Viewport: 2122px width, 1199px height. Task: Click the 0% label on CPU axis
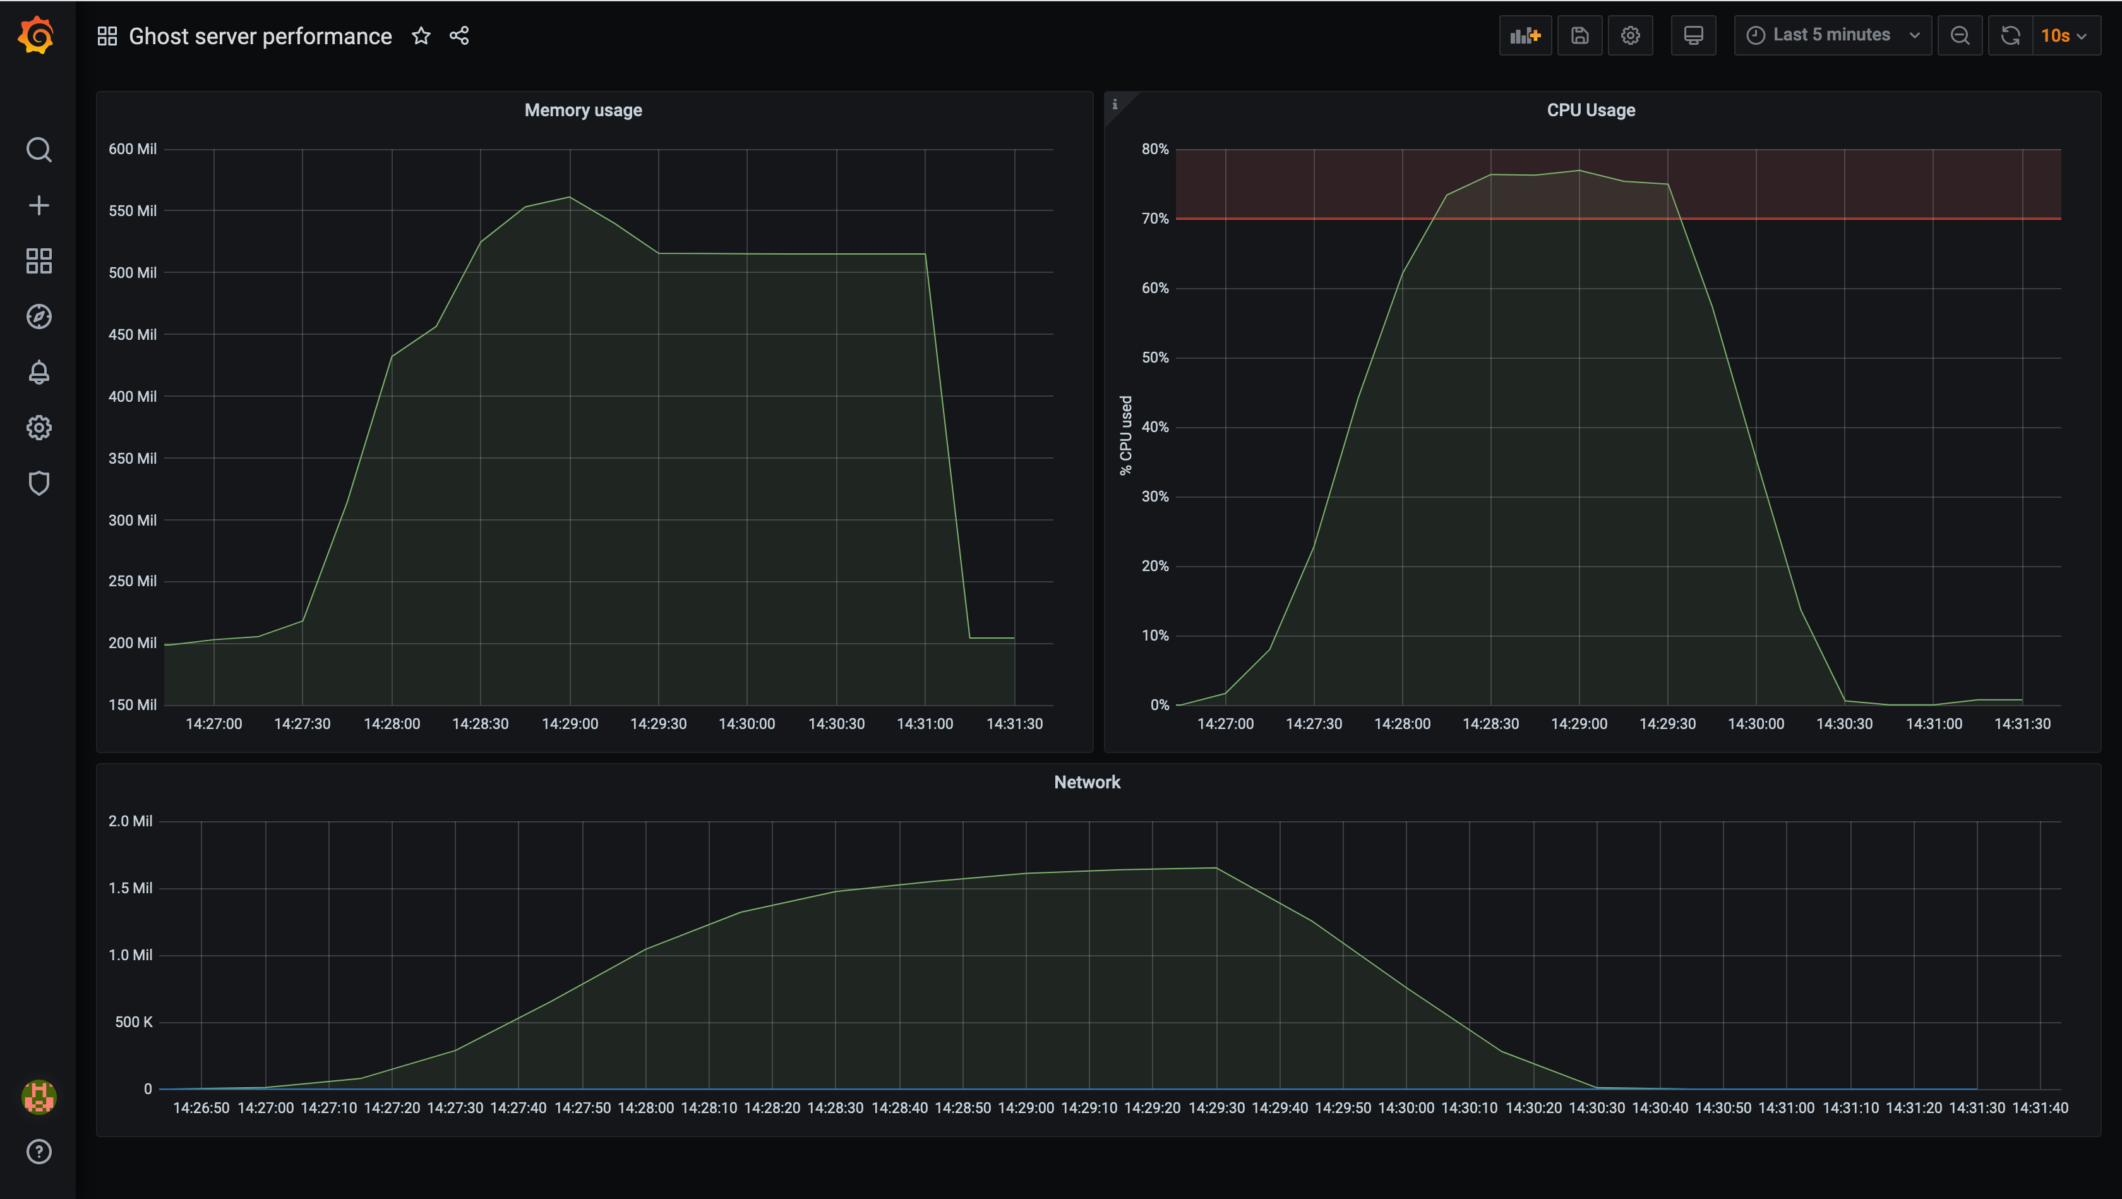pos(1160,704)
